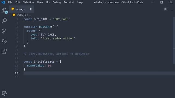The height and width of the screenshot is (98, 175).
Task: Open the View menu
Action: pyautogui.click(x=40, y=2)
